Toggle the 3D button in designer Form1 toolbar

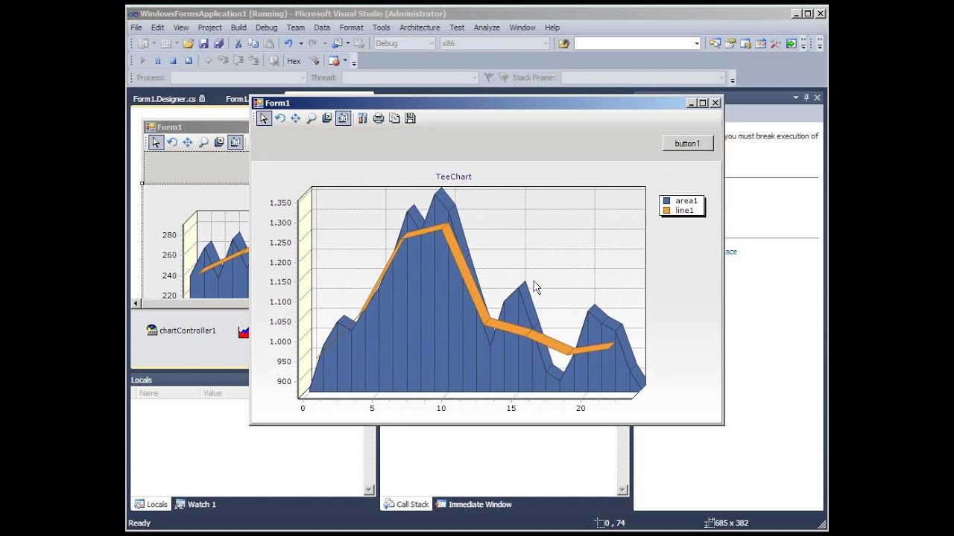click(x=235, y=142)
